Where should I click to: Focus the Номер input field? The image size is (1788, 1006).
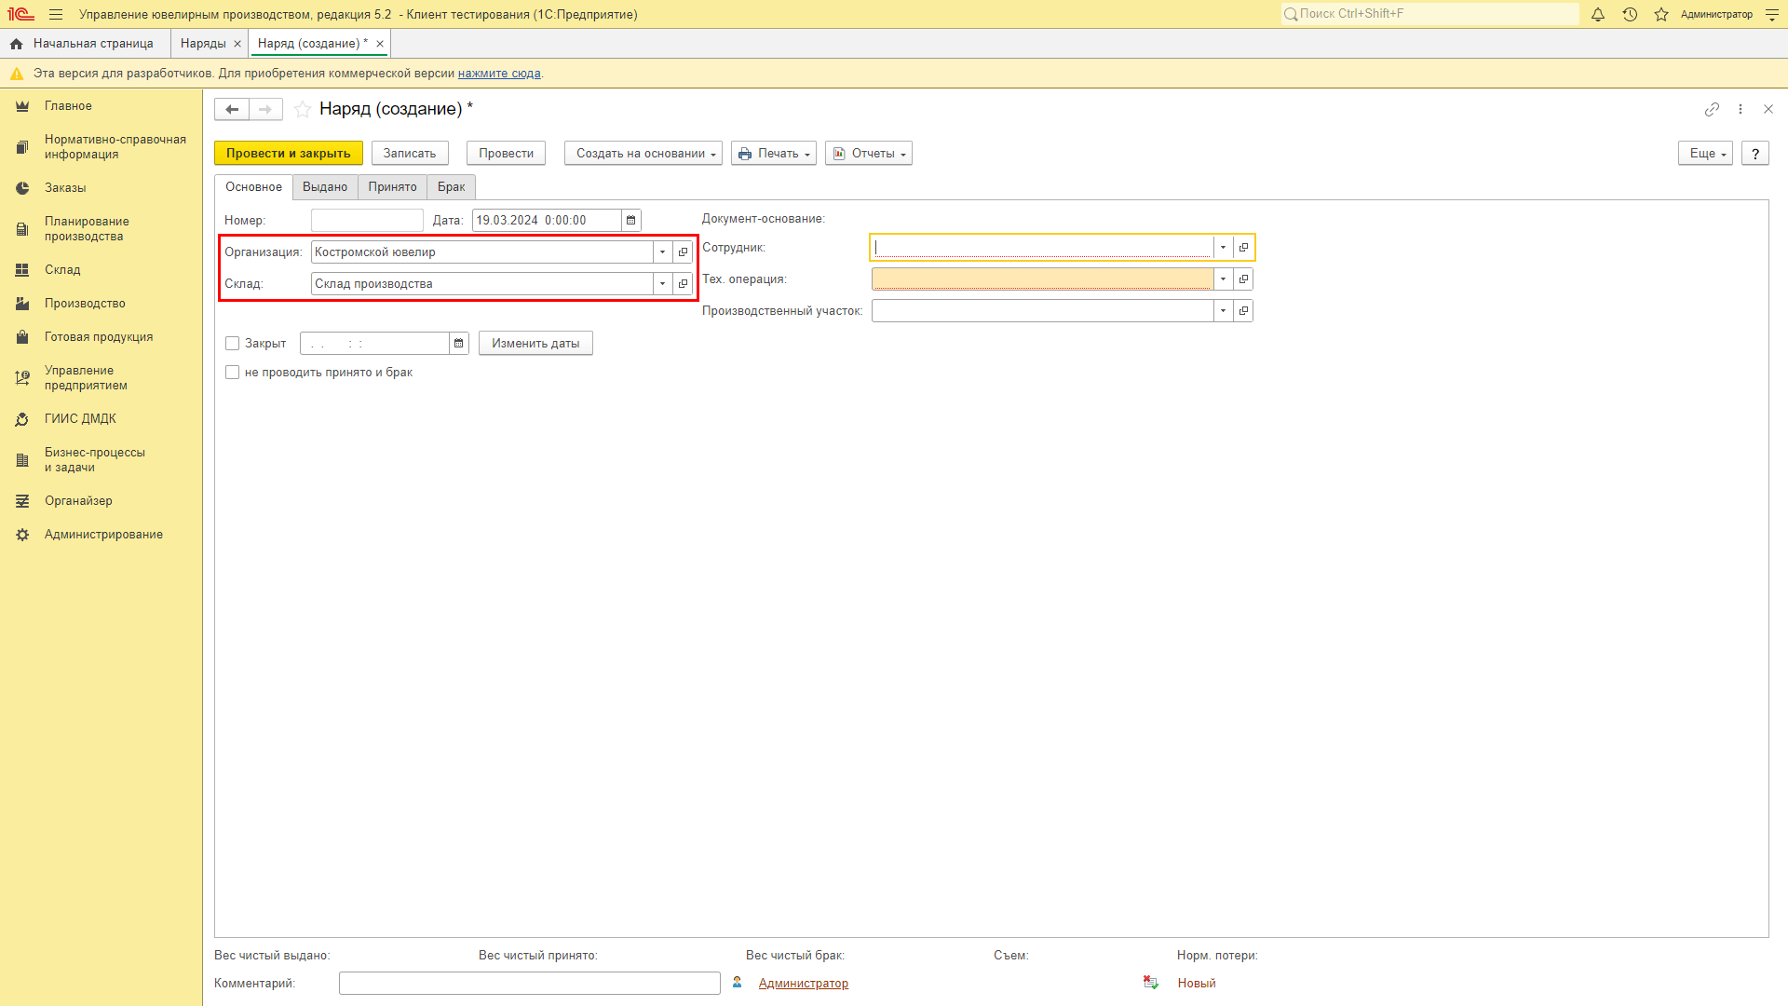367,221
